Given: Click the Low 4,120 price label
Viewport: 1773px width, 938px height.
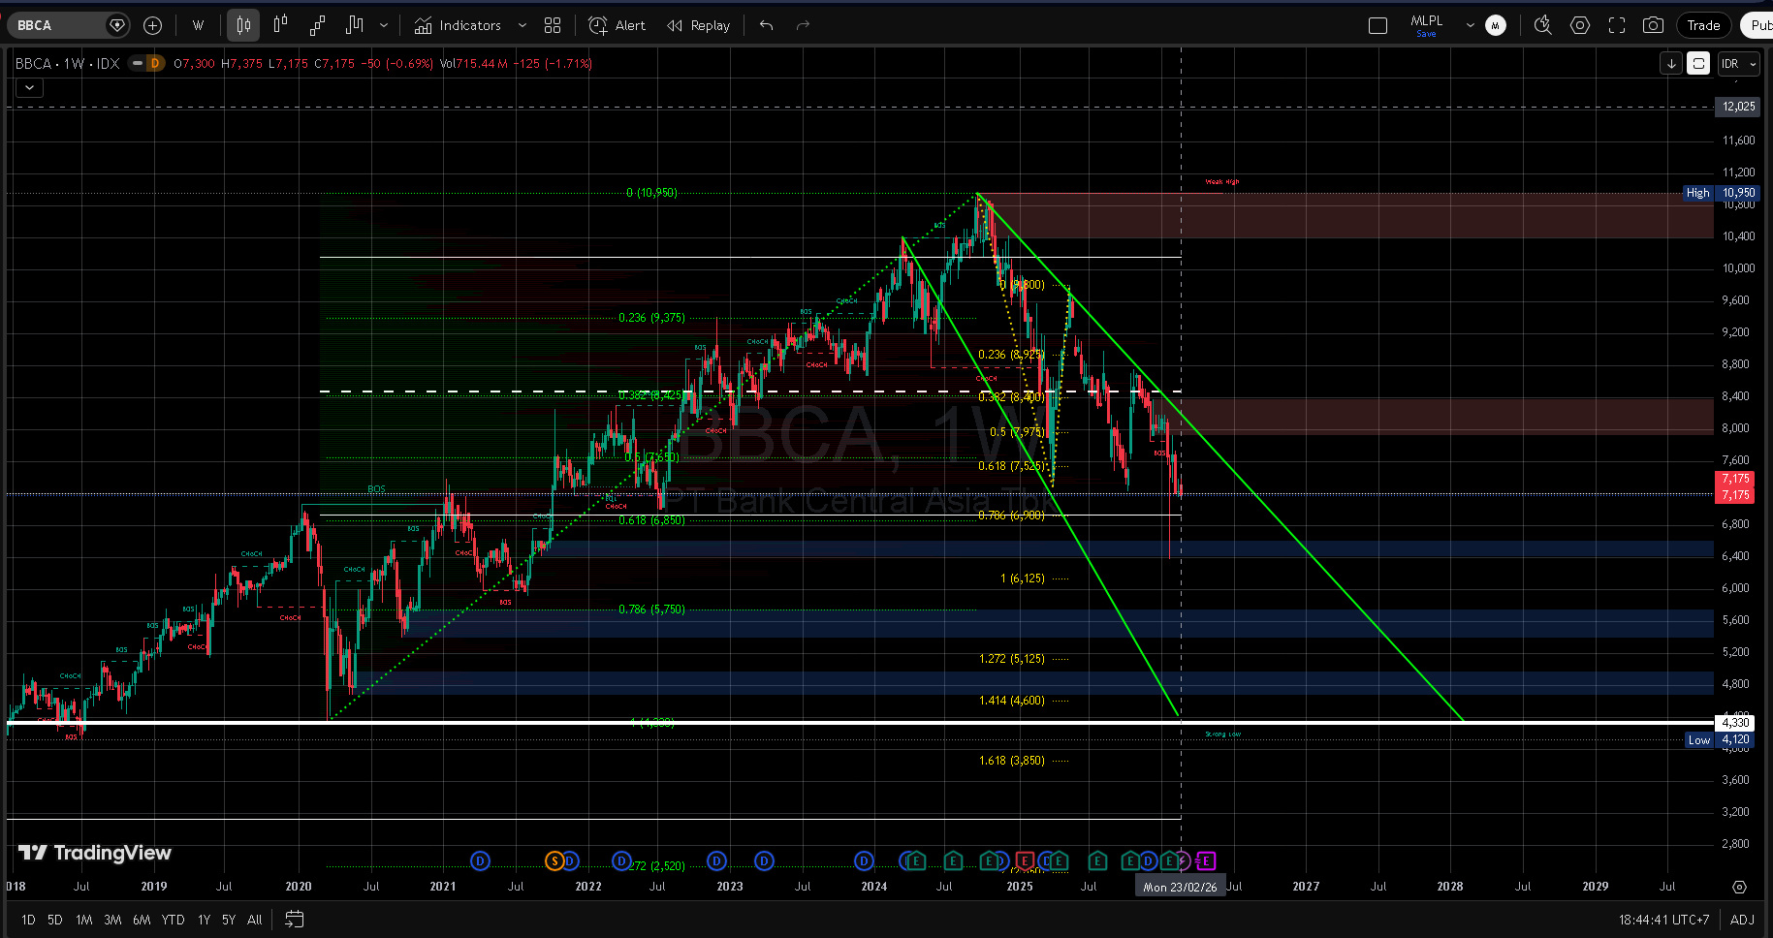Looking at the screenshot, I should coord(1722,740).
